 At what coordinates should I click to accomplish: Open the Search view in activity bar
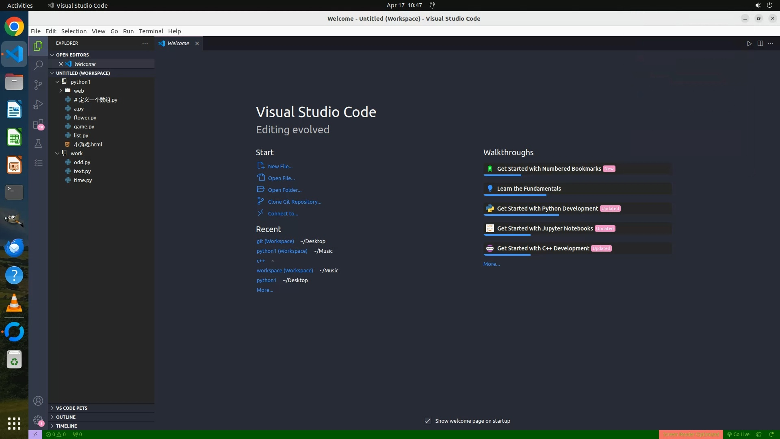[x=38, y=65]
